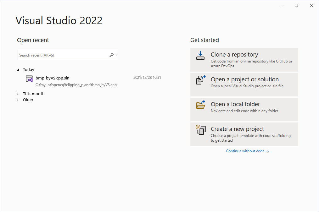Click 'Open a local Visual Studio project' description

(247, 86)
